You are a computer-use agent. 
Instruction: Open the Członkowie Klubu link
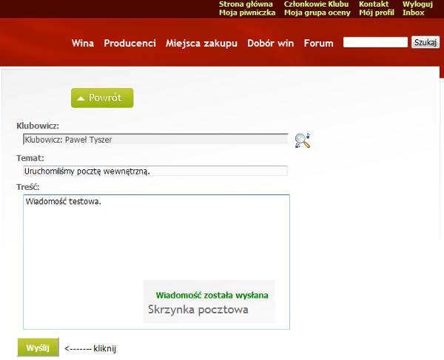[316, 4]
